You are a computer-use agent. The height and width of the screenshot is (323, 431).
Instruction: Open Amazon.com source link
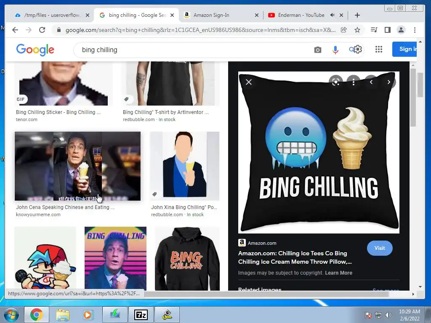(257, 243)
